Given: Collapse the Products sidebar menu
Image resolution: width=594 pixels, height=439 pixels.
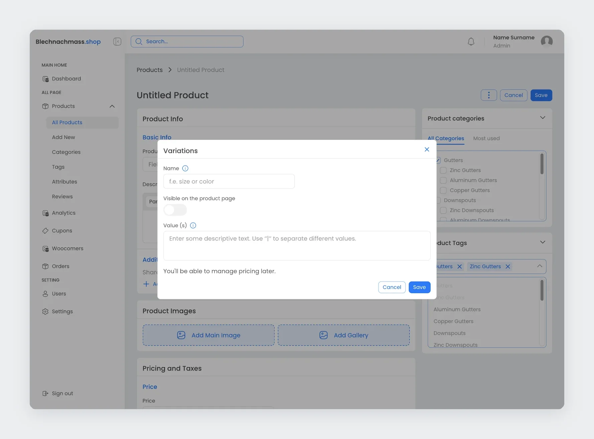Looking at the screenshot, I should (x=112, y=106).
